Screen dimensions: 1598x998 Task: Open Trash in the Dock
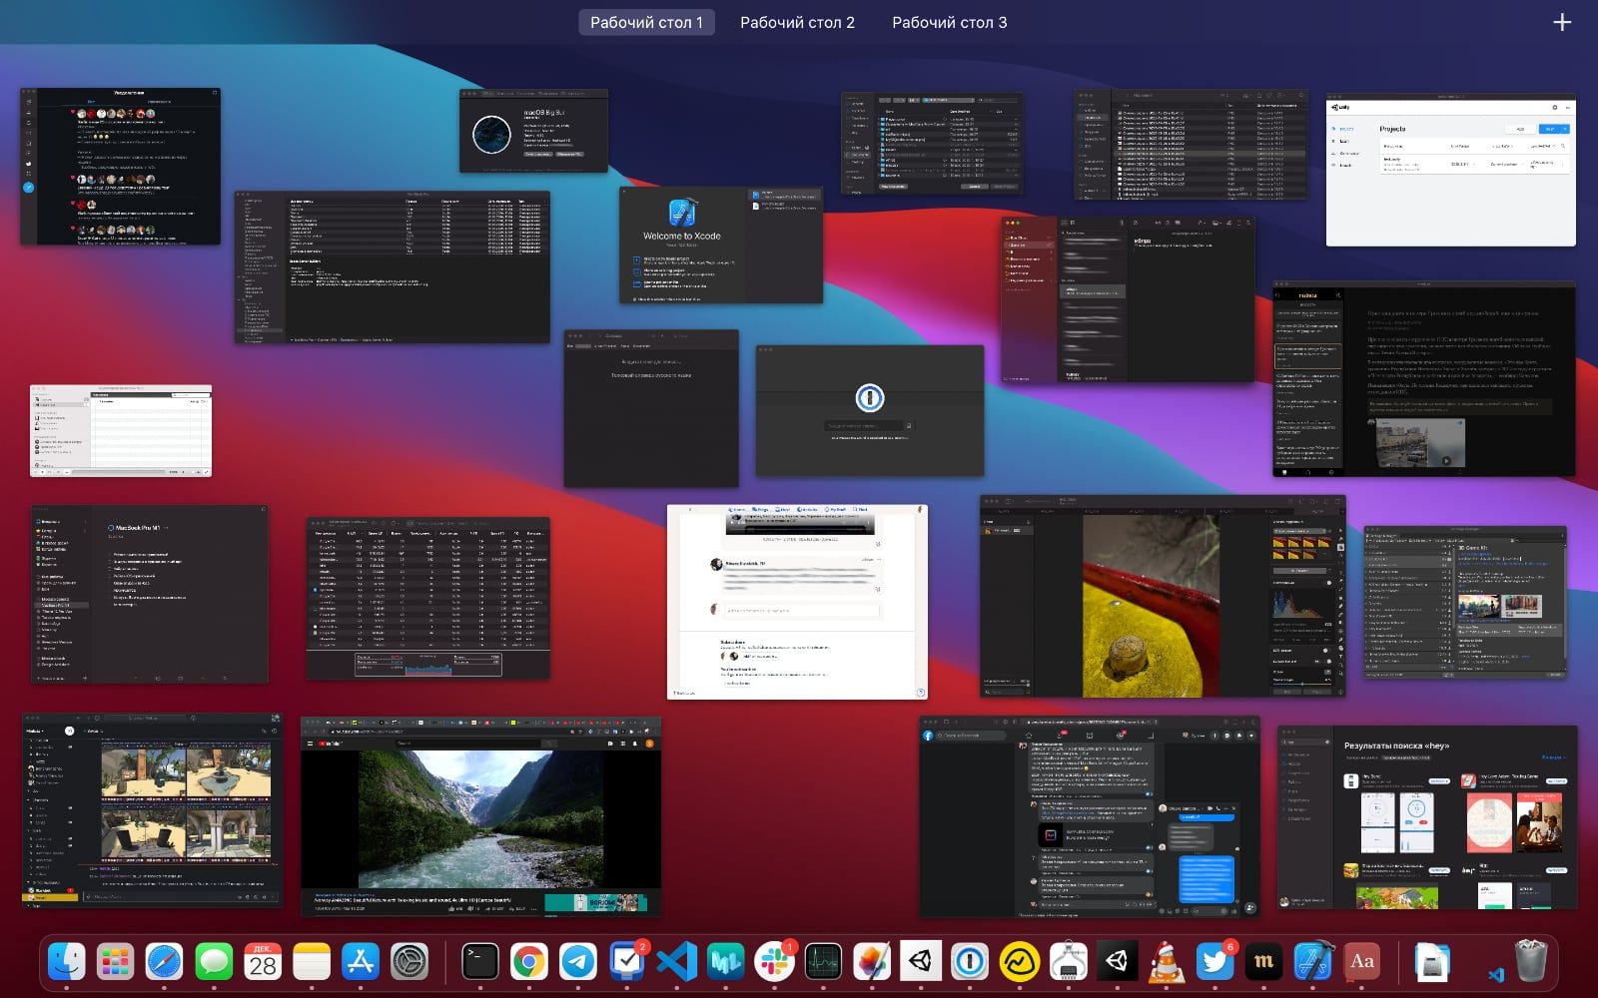coord(1530,962)
